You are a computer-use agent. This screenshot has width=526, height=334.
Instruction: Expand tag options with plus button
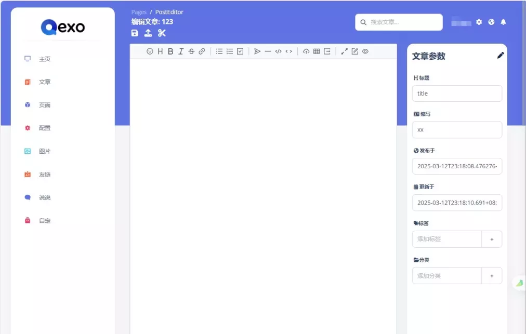pos(492,239)
